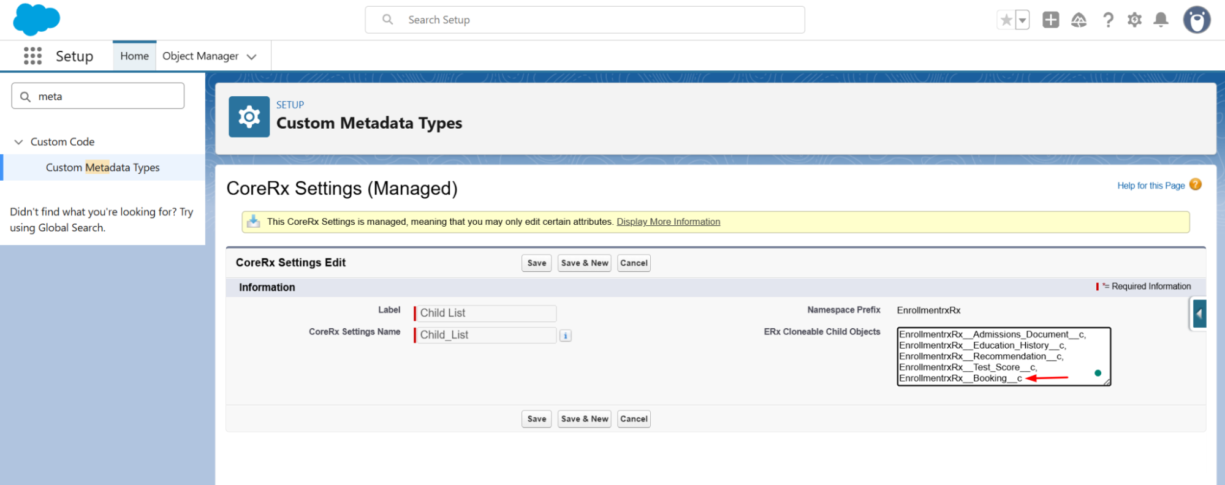Click the Salesforce cloud logo
The image size is (1225, 485).
(36, 20)
